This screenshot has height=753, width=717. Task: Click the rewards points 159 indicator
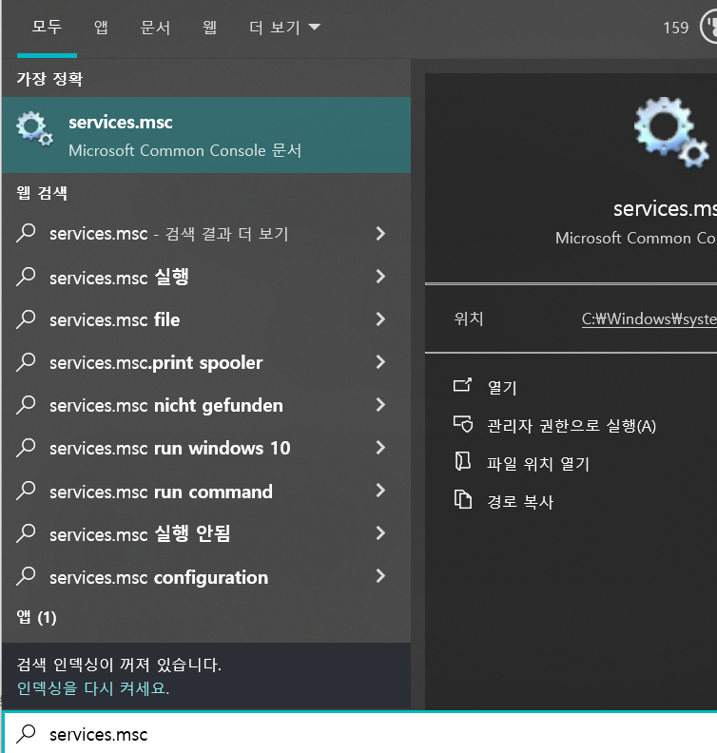pyautogui.click(x=675, y=28)
